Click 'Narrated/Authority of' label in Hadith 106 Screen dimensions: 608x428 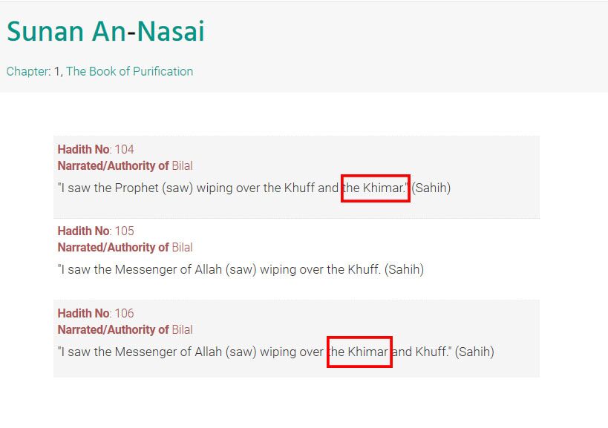coord(114,329)
